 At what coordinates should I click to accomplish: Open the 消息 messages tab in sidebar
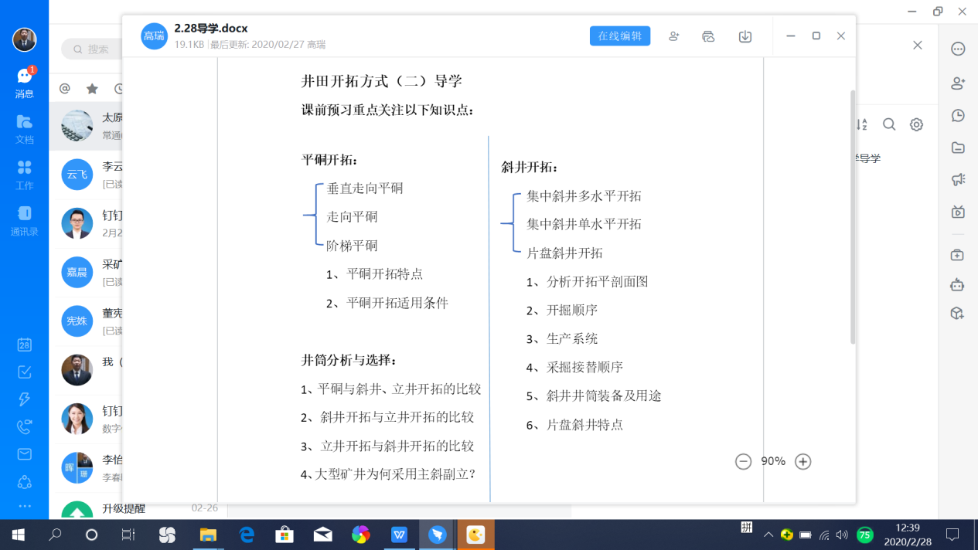click(25, 83)
